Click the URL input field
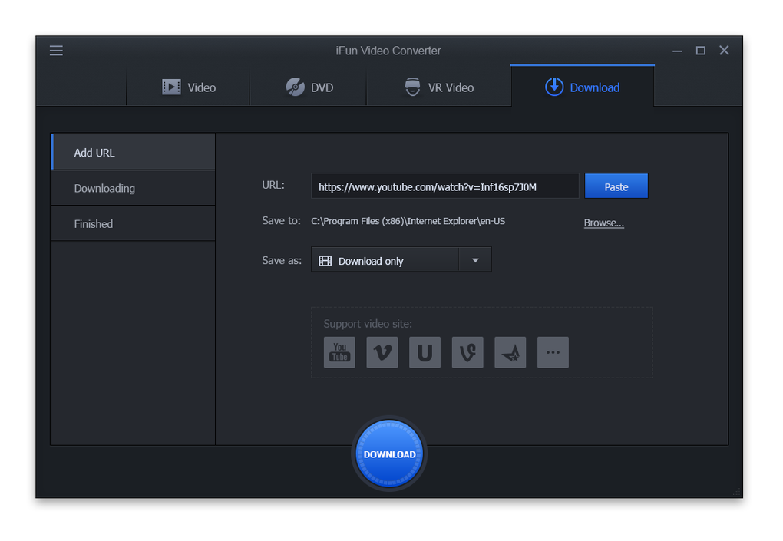The height and width of the screenshot is (541, 783). coord(445,186)
